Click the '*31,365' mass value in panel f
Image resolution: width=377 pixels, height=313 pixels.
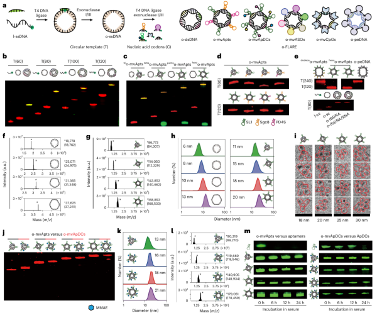pyautogui.click(x=70, y=180)
